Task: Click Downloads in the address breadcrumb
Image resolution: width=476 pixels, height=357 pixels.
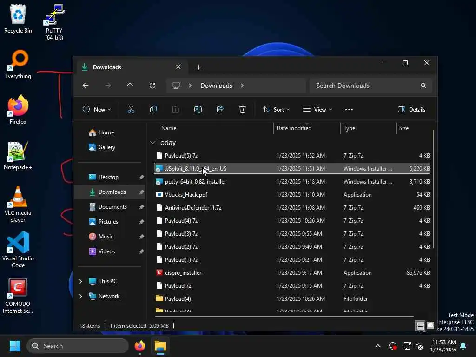Action: tap(216, 86)
